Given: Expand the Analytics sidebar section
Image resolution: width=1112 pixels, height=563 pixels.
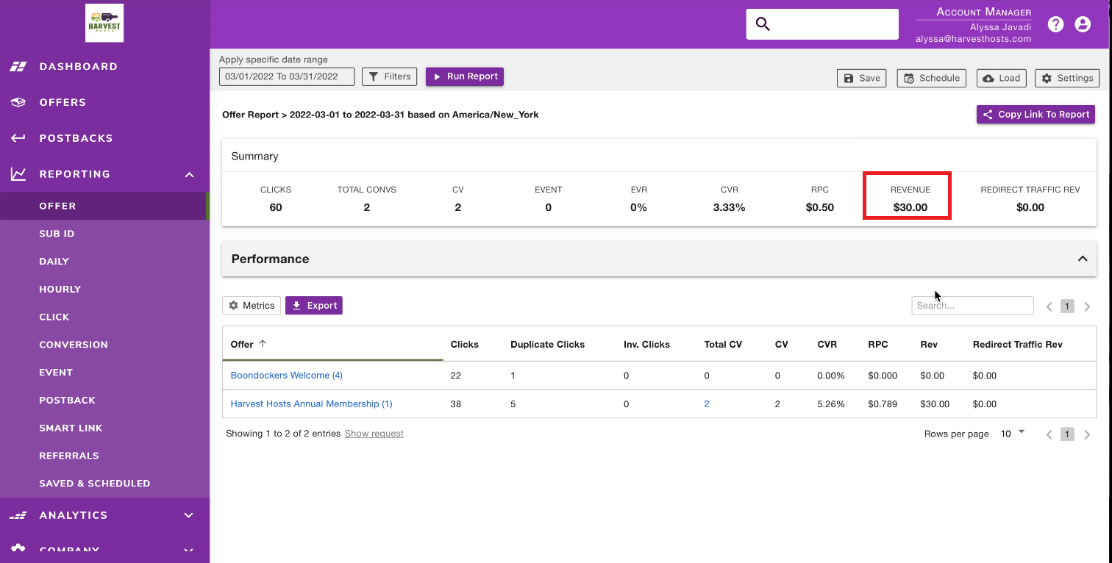Looking at the screenshot, I should (x=189, y=515).
